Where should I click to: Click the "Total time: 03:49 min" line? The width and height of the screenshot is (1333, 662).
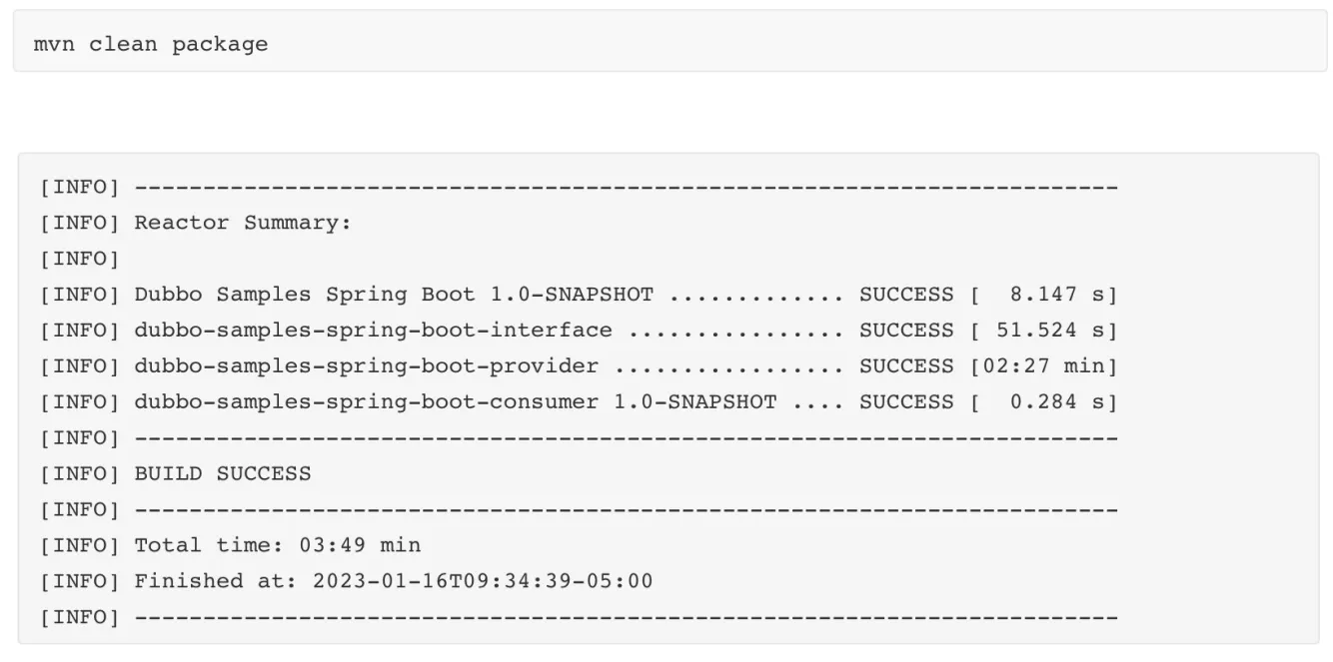click(278, 545)
